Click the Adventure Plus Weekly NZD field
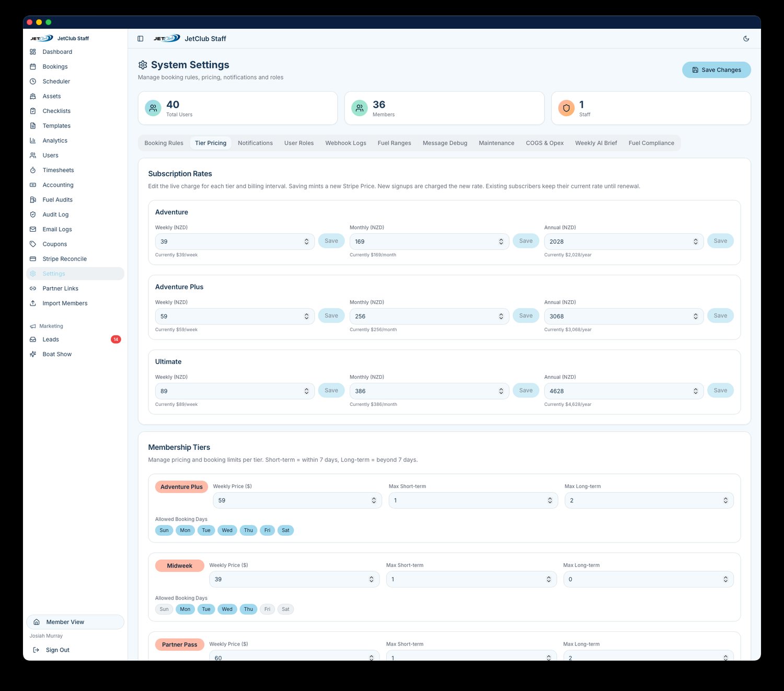 235,316
